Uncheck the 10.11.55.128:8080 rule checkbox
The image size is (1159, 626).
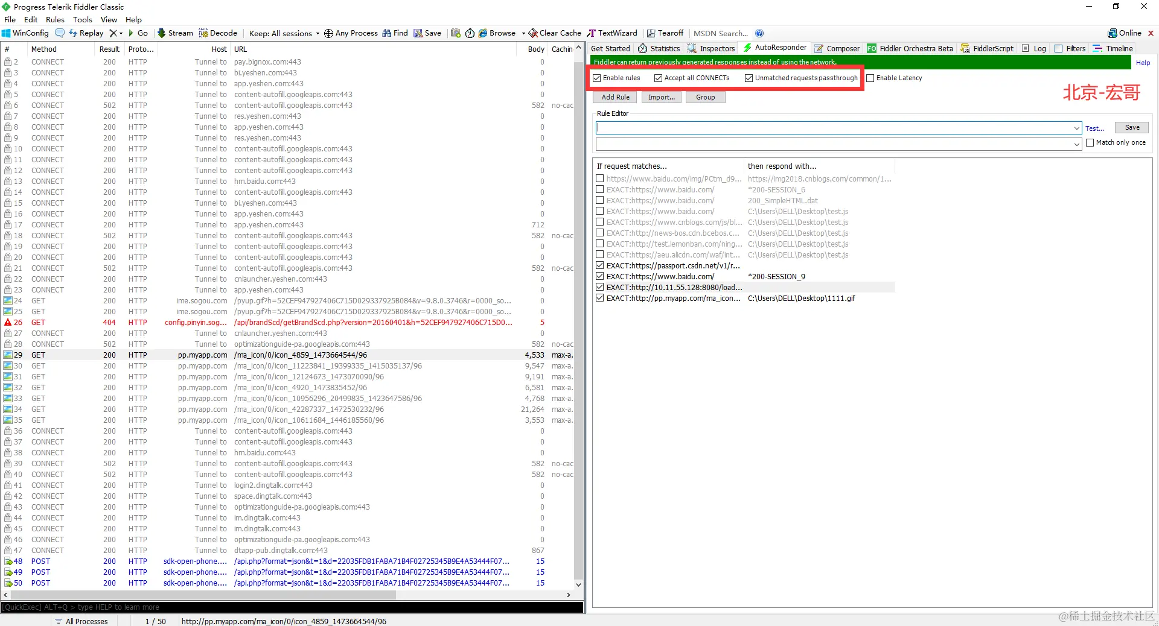600,287
